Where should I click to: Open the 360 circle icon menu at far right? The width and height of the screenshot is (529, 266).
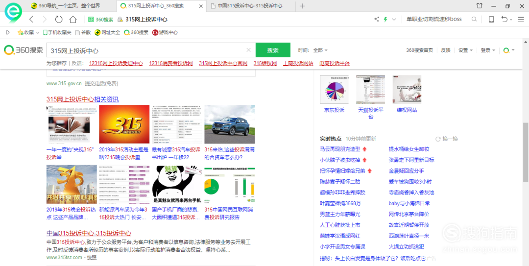pos(509,50)
